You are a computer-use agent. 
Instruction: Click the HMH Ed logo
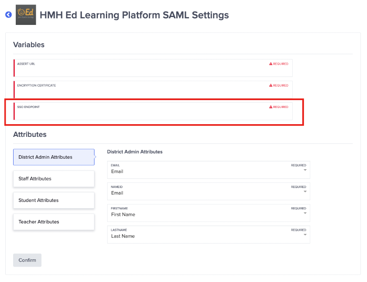(25, 14)
